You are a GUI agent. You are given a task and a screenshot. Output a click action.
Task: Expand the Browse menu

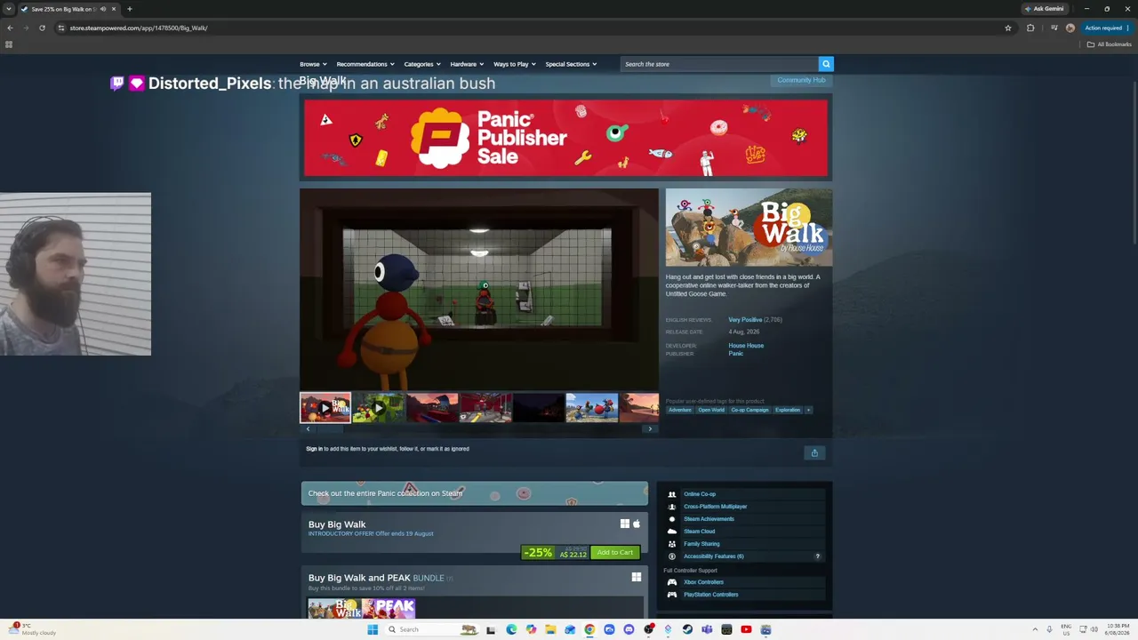313,64
